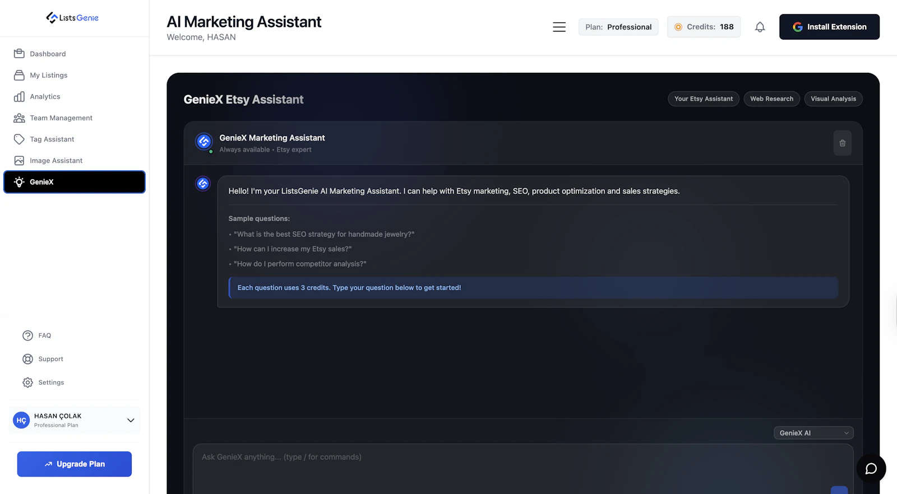Click the Image Assistant picture icon
Image resolution: width=897 pixels, height=494 pixels.
[19, 160]
